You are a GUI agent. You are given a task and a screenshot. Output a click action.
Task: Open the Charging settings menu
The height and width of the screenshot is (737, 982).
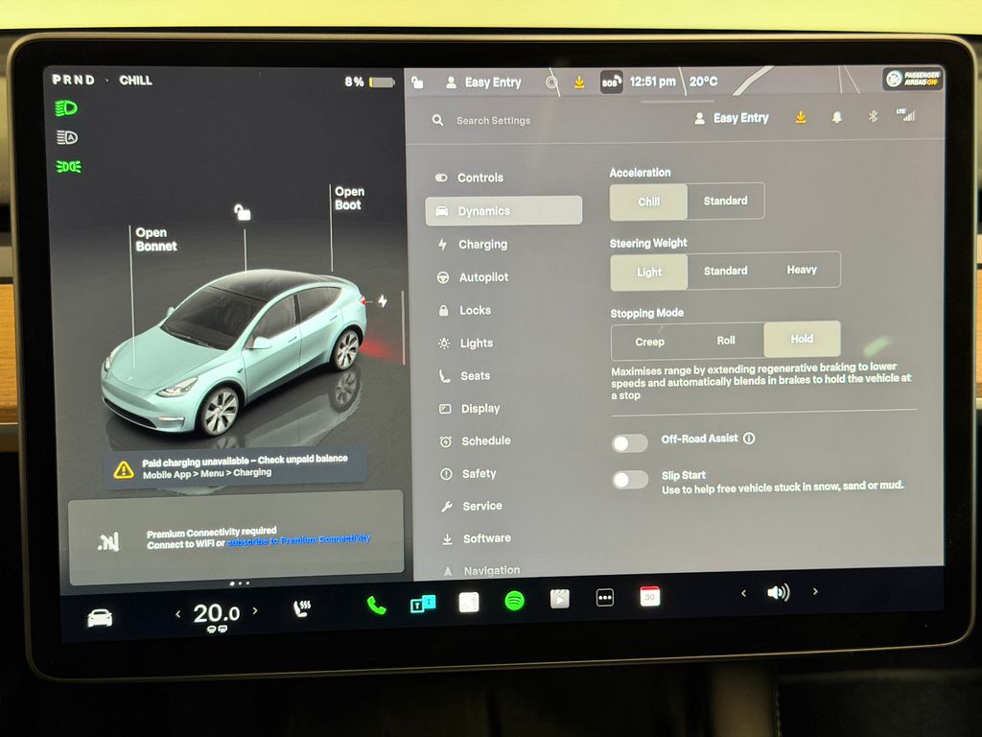pos(504,245)
